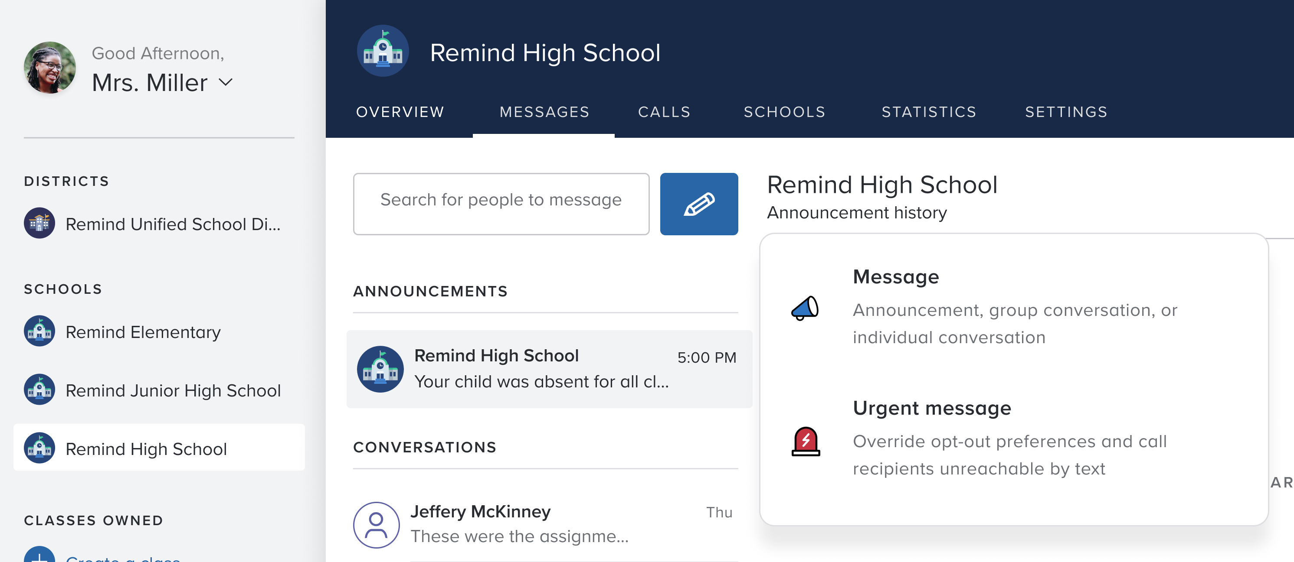Go to the Schools tab
This screenshot has height=562, width=1294.
coord(784,112)
